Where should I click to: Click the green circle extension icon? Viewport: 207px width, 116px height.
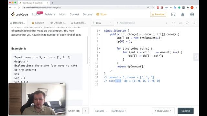pyautogui.click(x=179, y=8)
